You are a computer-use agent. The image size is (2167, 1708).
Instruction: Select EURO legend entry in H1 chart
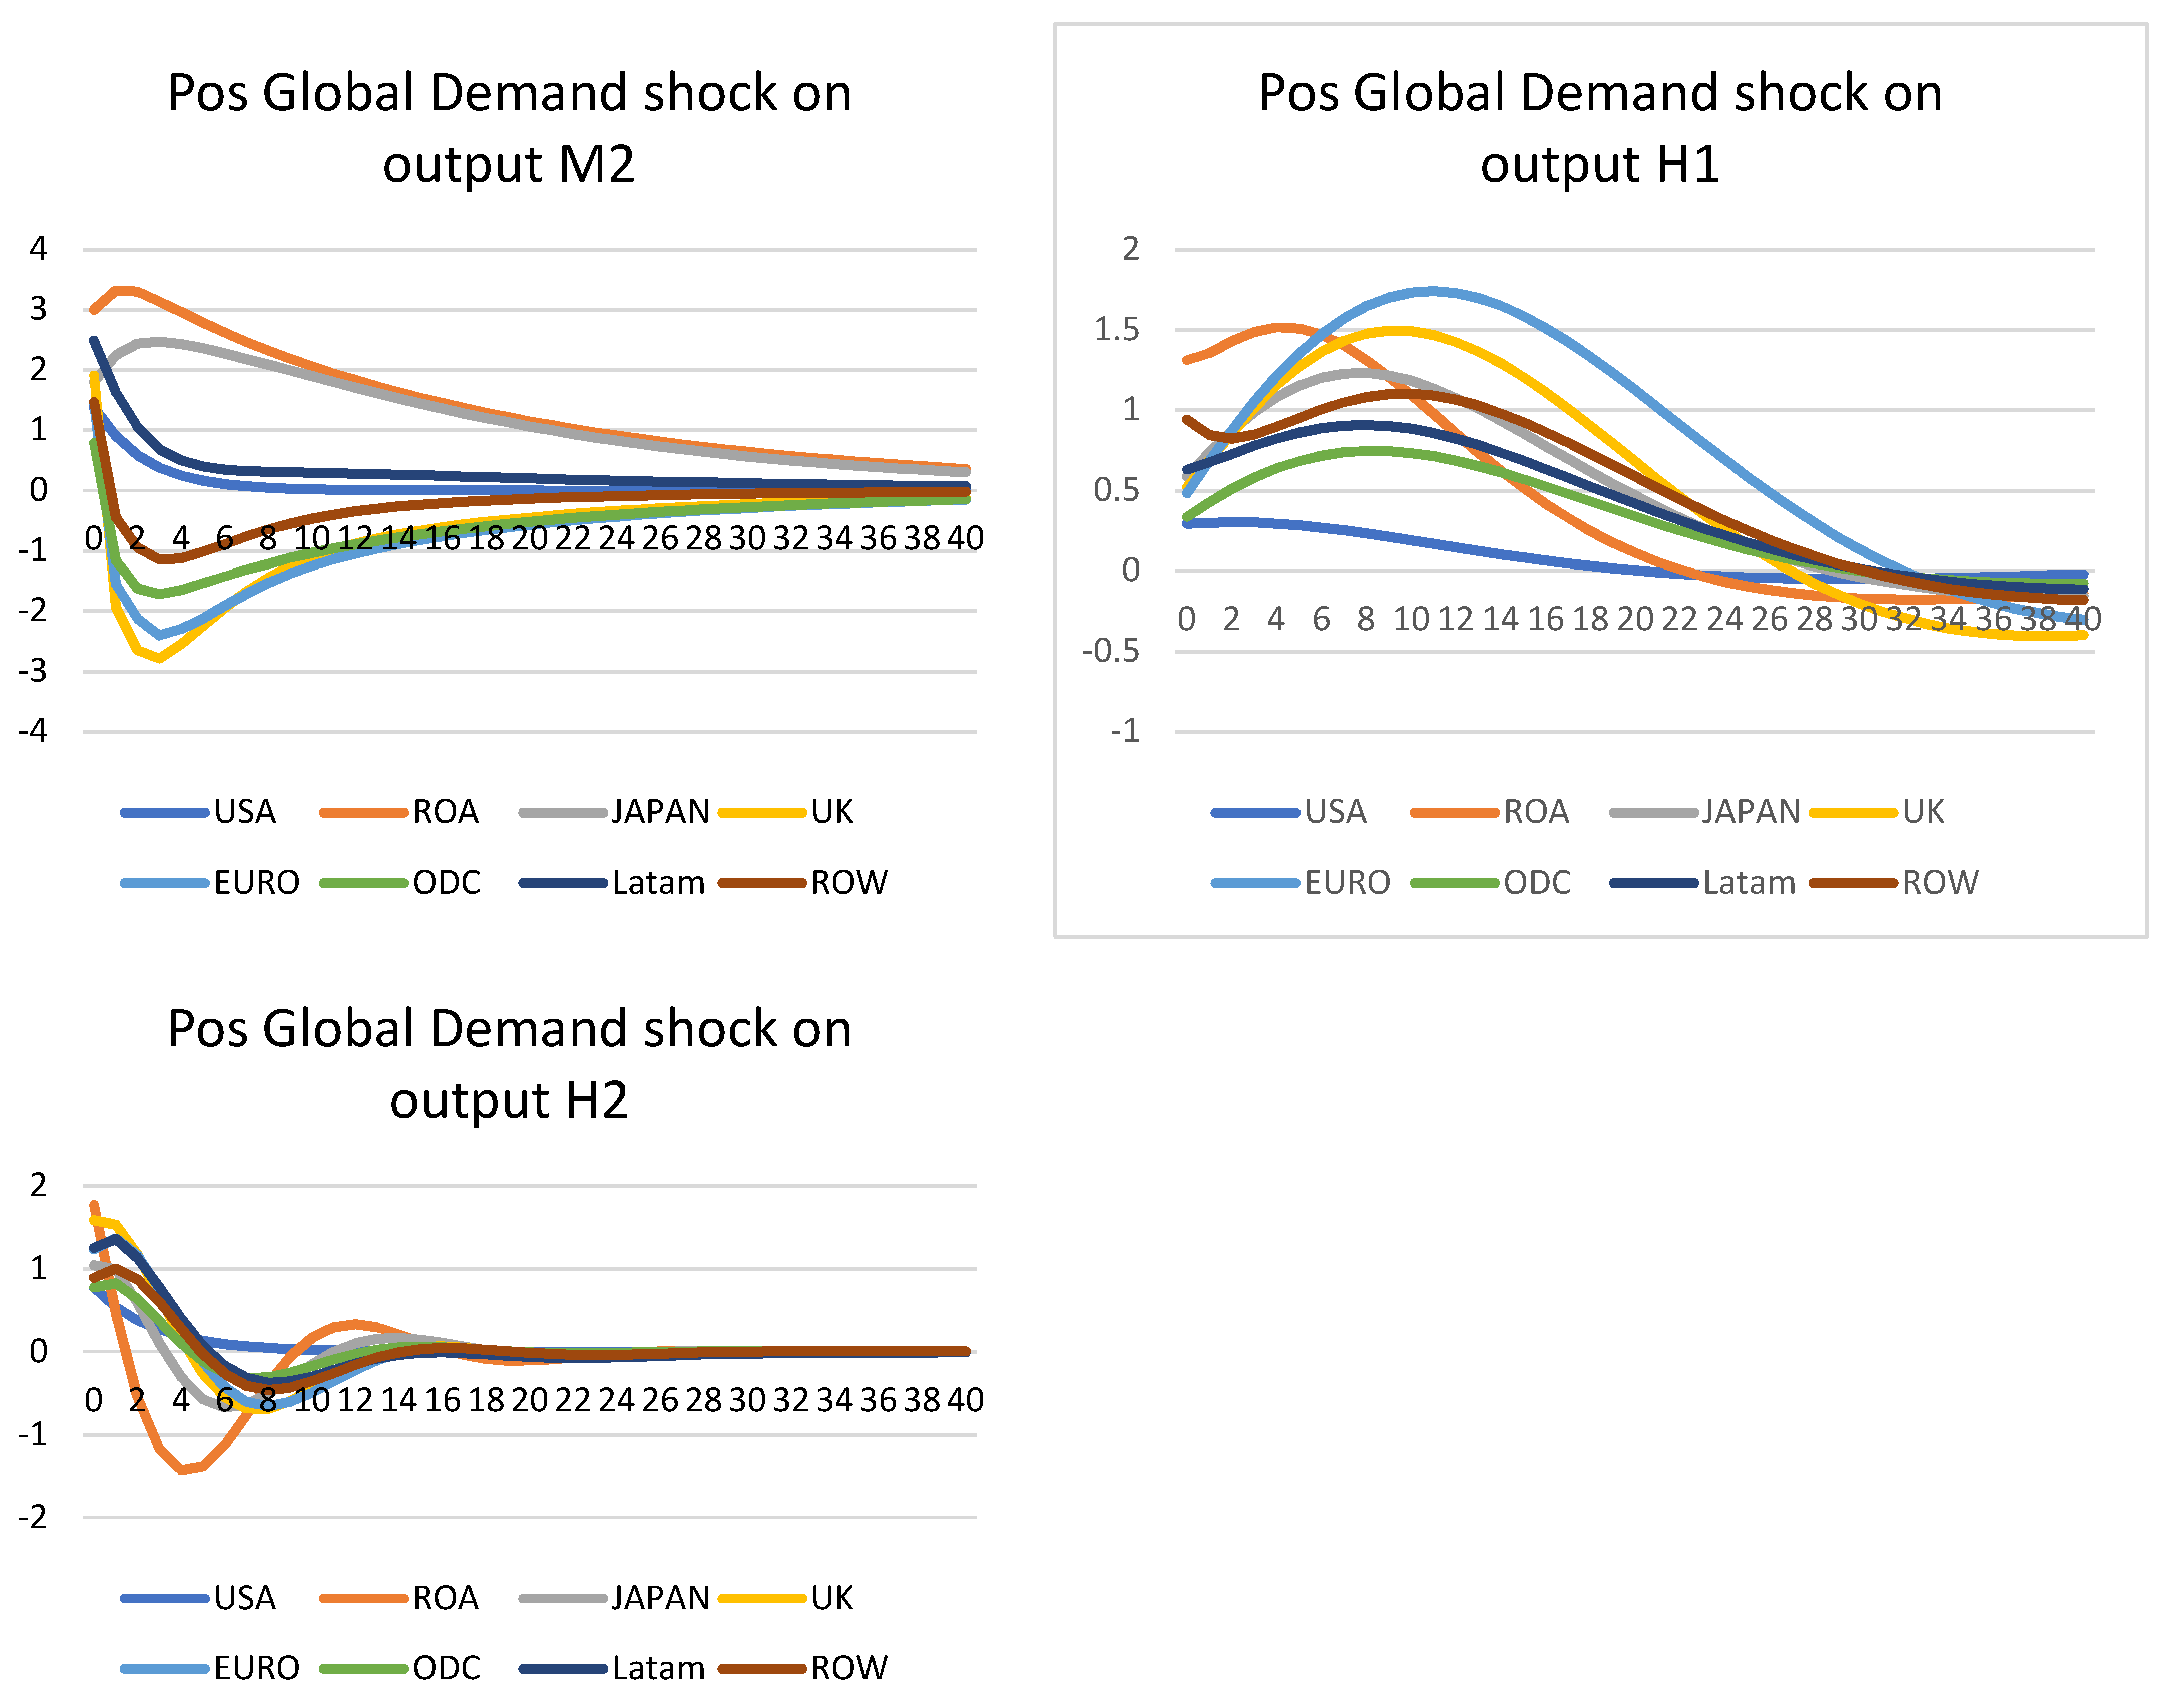[1347, 883]
